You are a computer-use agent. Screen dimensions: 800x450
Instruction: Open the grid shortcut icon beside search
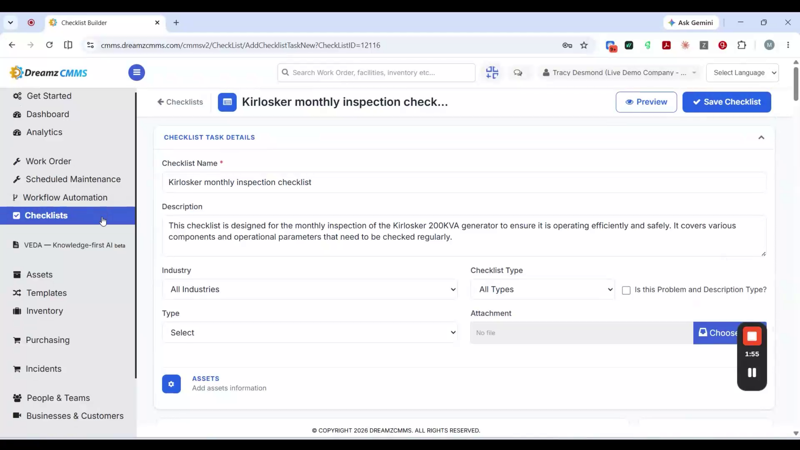pos(492,72)
